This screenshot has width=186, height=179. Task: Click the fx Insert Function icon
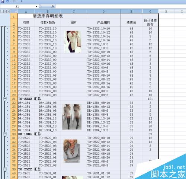[53, 6]
